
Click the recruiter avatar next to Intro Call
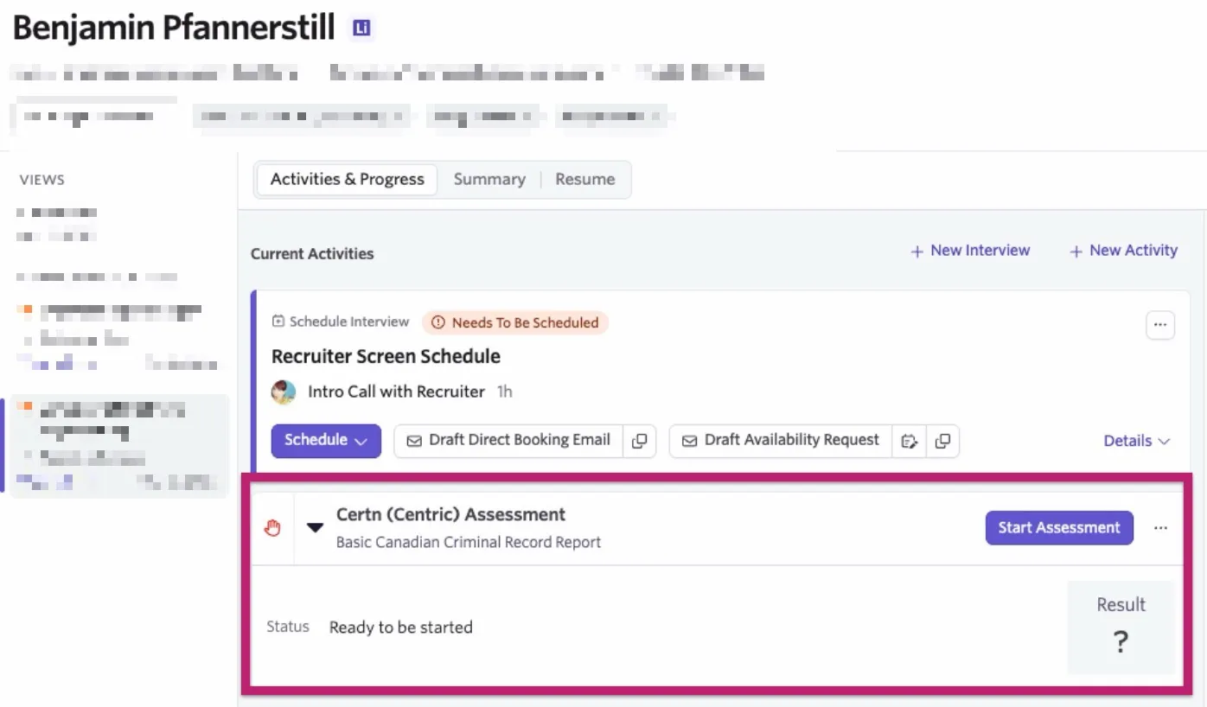point(284,392)
